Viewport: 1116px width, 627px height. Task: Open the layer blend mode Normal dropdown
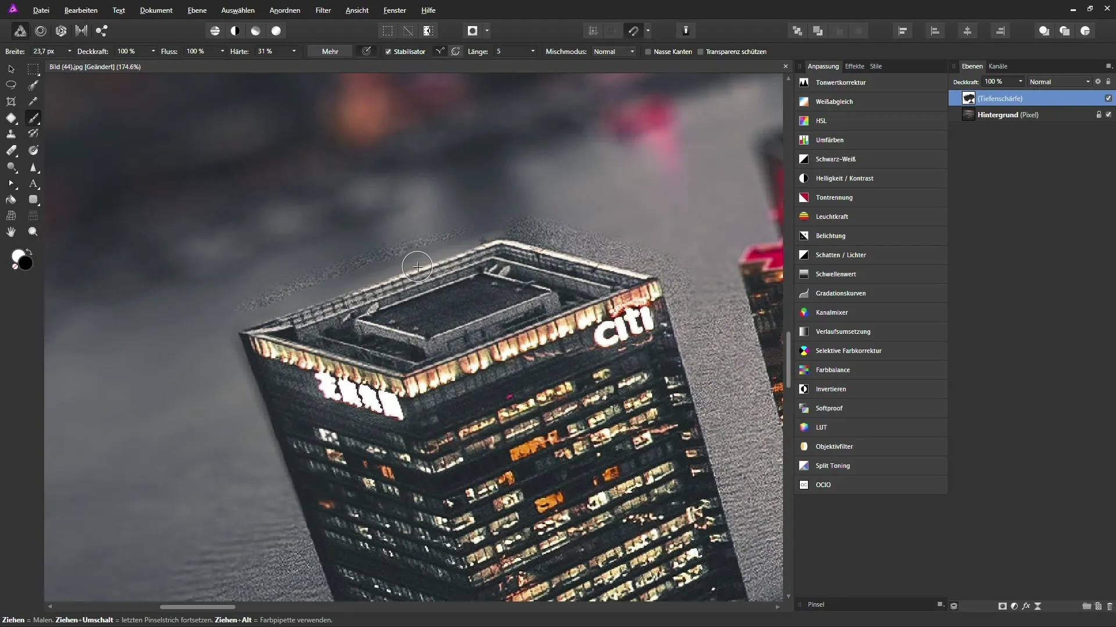1060,82
